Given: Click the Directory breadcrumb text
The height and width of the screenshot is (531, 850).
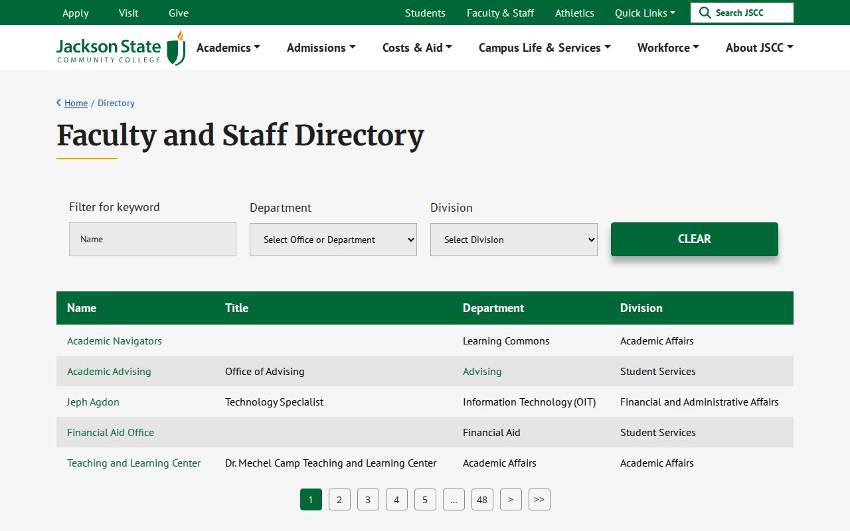Looking at the screenshot, I should point(116,103).
